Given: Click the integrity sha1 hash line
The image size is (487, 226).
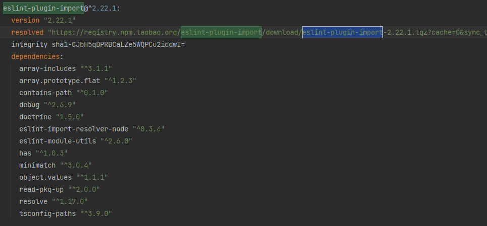Looking at the screenshot, I should coord(98,45).
